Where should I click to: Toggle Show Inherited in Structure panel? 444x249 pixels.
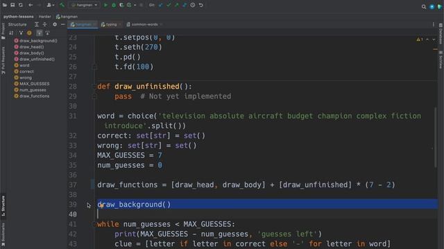(x=21, y=33)
